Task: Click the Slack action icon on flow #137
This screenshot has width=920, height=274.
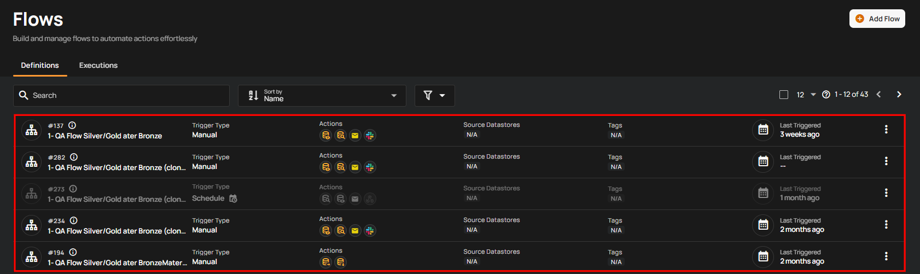Action: [x=370, y=136]
